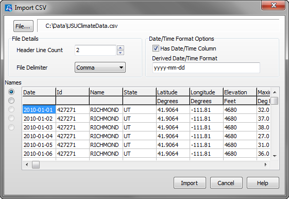289x199 pixels.
Task: Increase Header Line Count with up arrow
Action: pyautogui.click(x=121, y=48)
